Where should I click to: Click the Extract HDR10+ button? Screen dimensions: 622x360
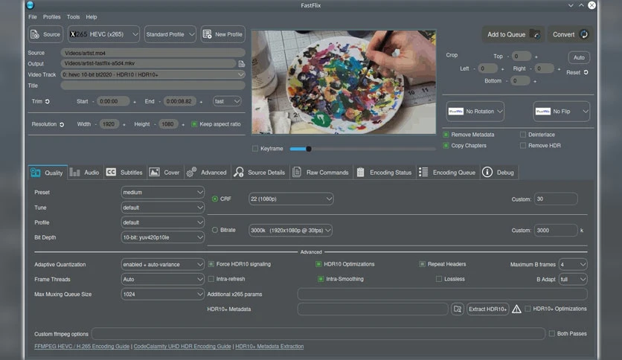[487, 309]
